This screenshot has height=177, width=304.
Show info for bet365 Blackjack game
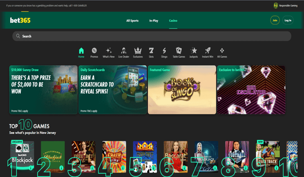click(31, 168)
